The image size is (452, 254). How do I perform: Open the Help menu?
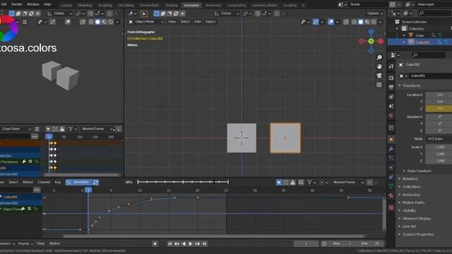coord(47,4)
